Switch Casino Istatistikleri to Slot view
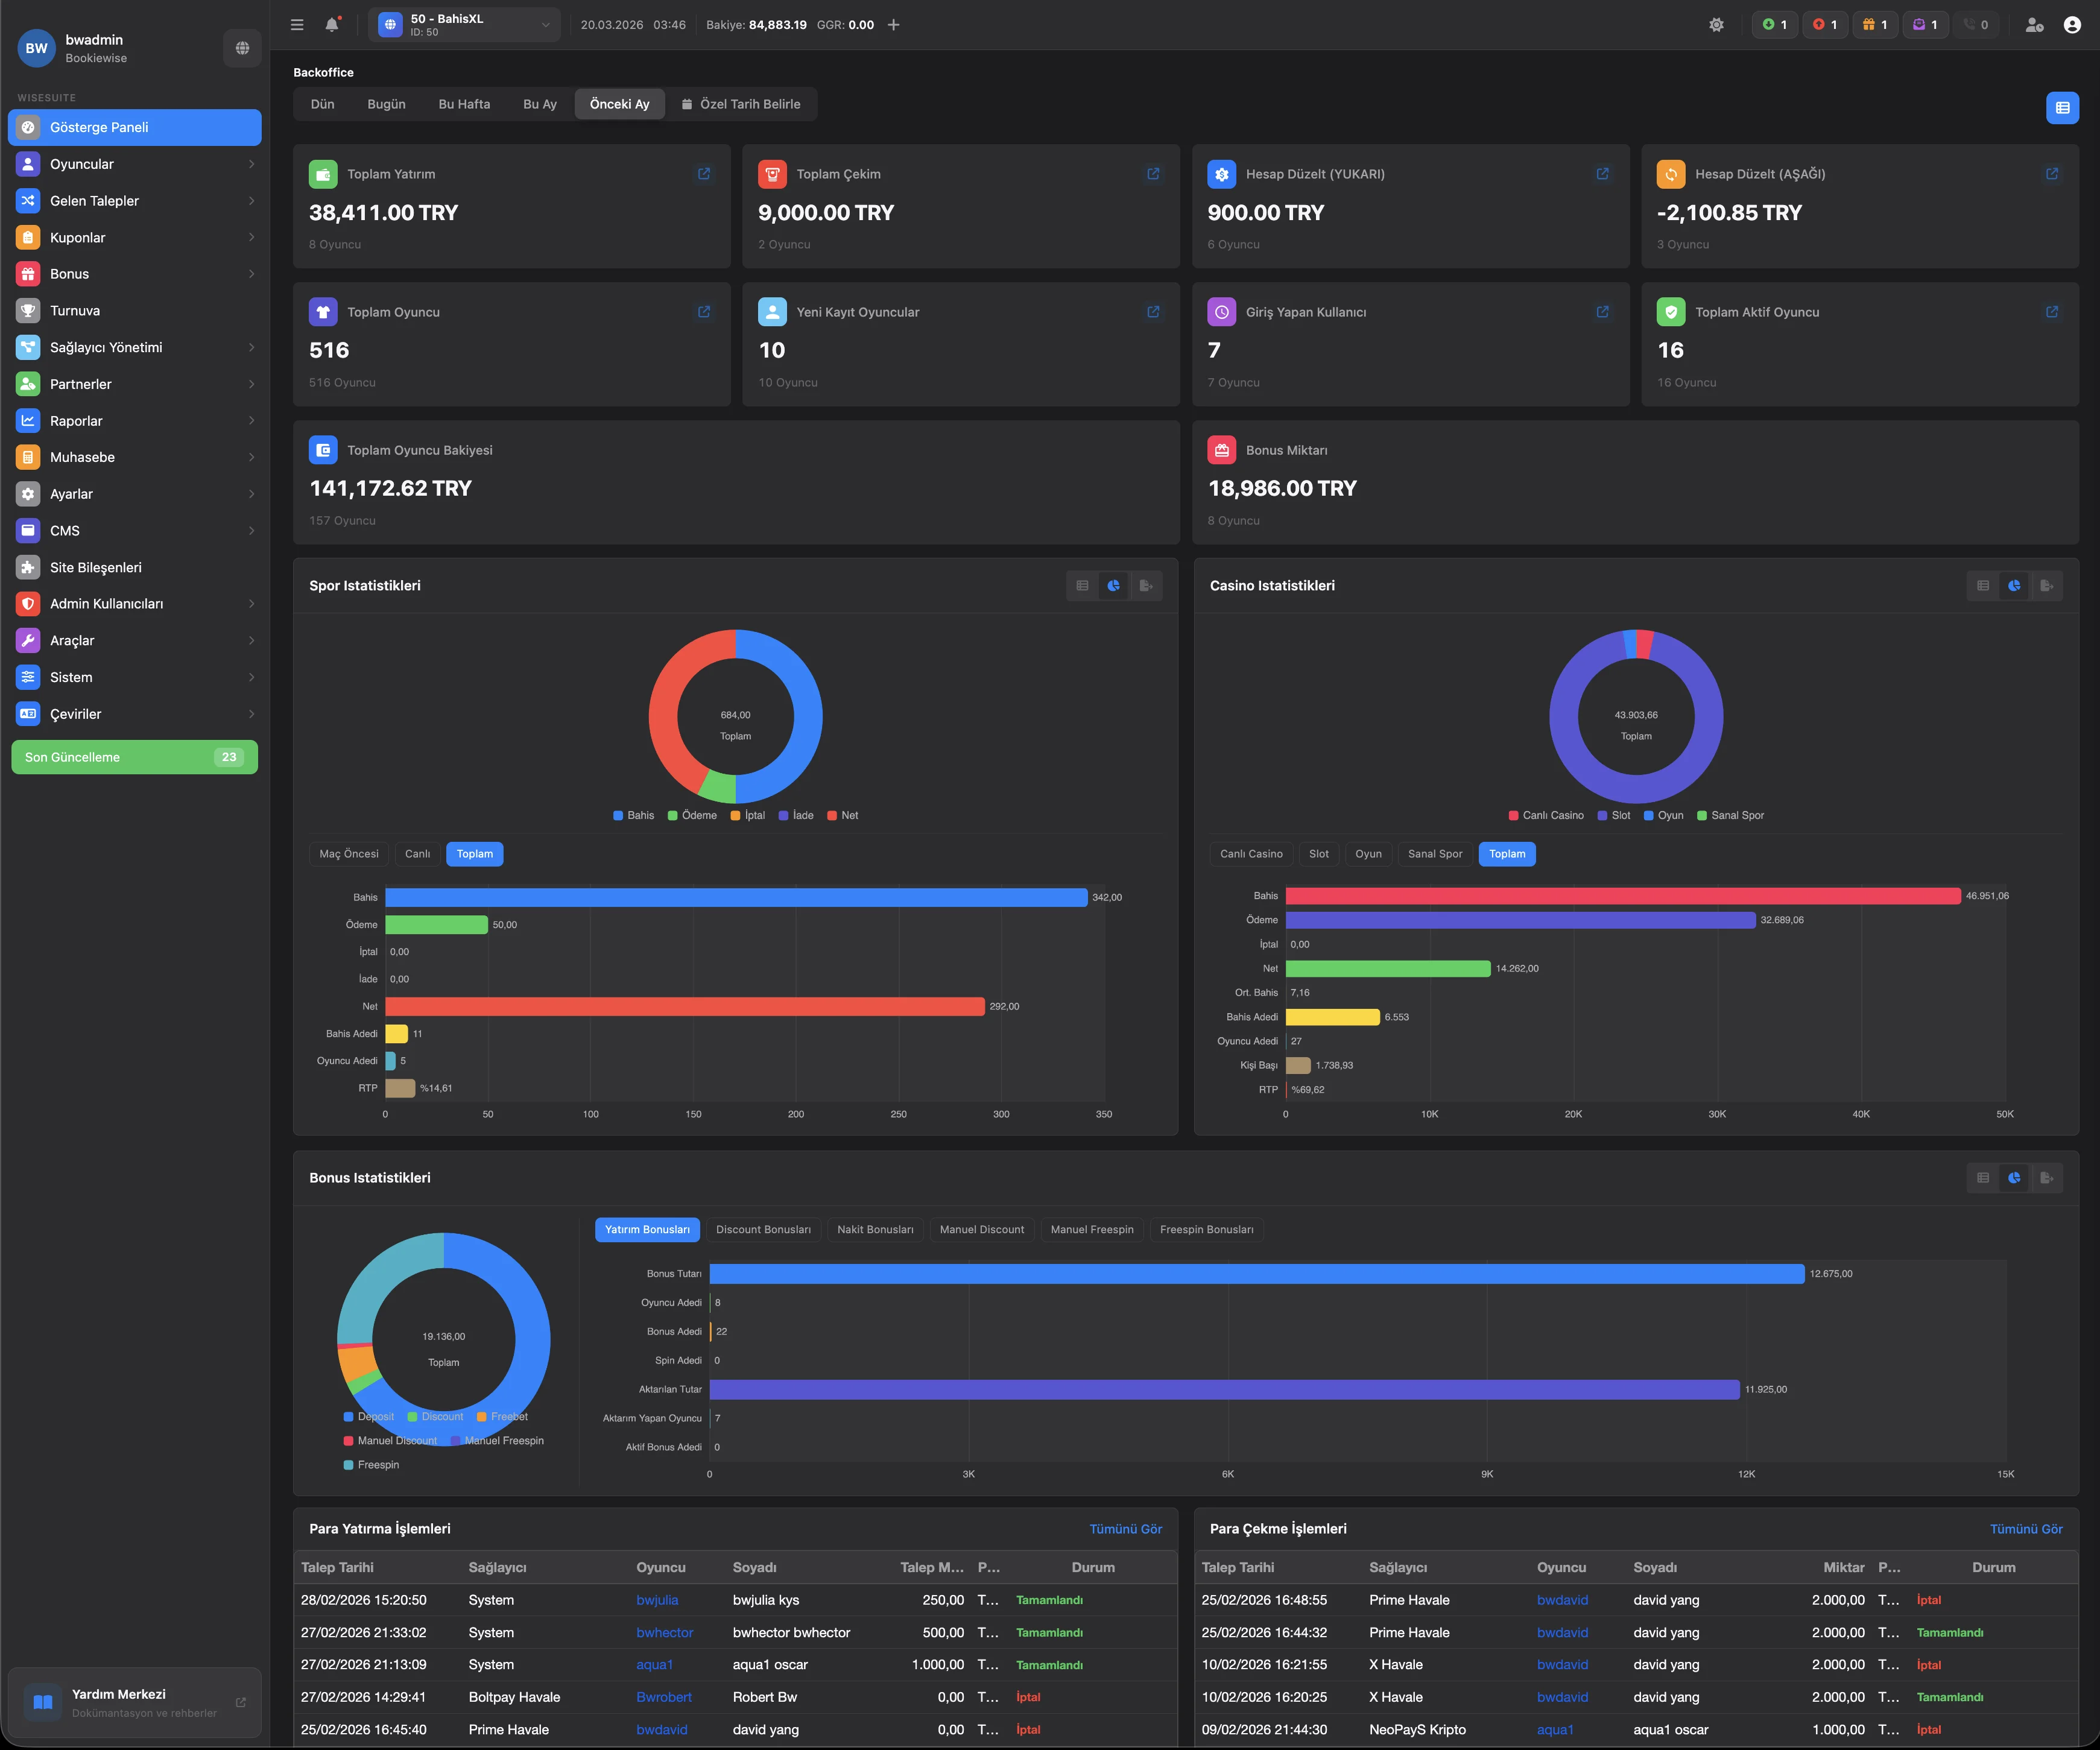 1318,854
